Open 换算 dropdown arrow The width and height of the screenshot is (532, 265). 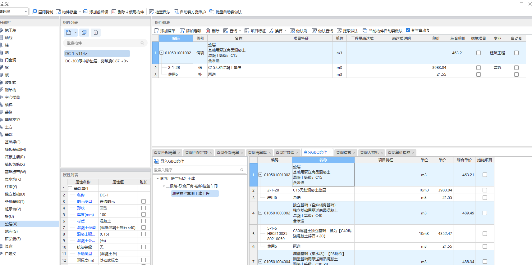coord(285,31)
